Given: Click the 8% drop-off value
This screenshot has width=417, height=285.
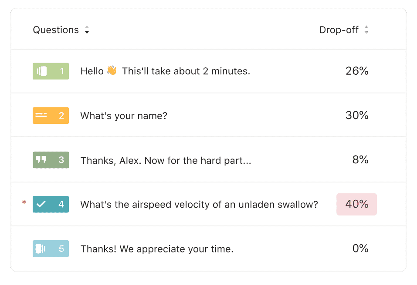Looking at the screenshot, I should (x=360, y=159).
